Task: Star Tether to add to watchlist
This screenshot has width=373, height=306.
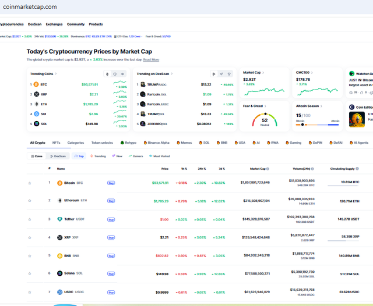Action: (30, 219)
